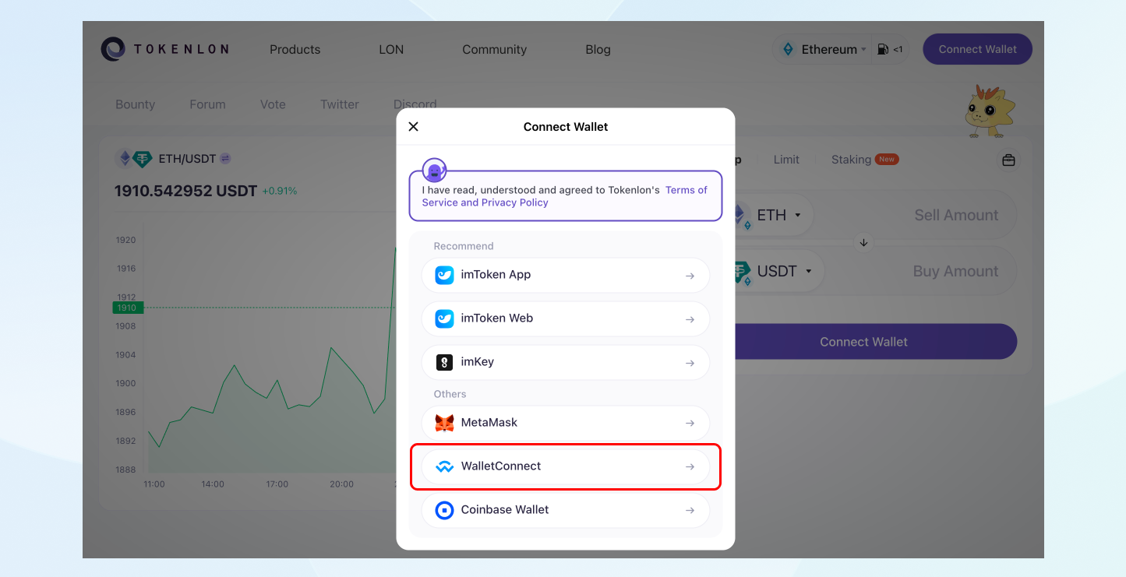Click the arrow on WalletConnect row
Viewport: 1126px width, 577px height.
[690, 467]
